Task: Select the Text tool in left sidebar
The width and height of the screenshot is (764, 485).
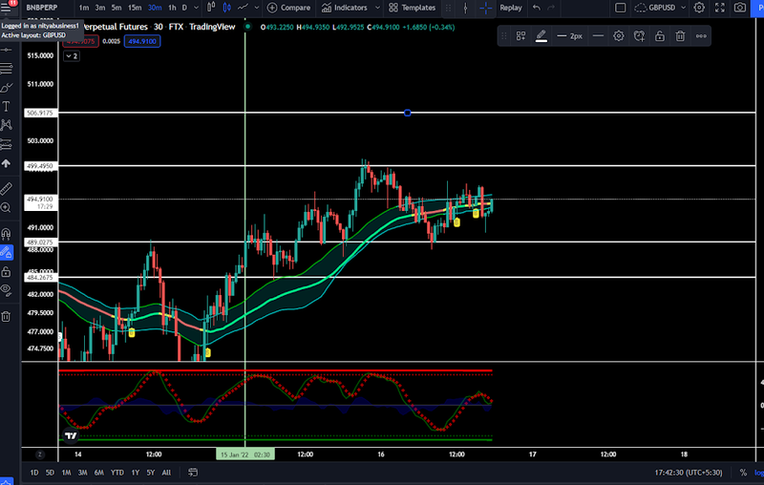Action: click(x=7, y=105)
